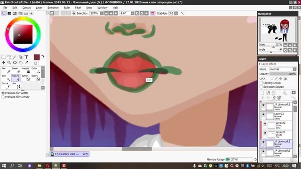The width and height of the screenshot is (301, 169).
Task: Select the Rotate view tool
Action: [15, 62]
